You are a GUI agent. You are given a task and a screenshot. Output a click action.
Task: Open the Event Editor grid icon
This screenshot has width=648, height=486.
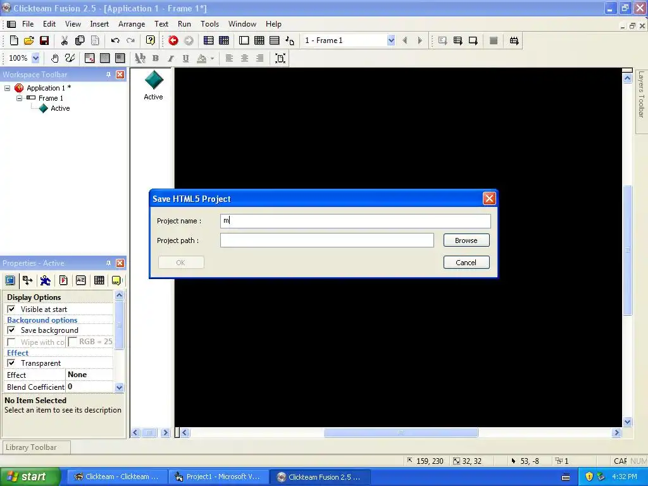[x=259, y=40]
